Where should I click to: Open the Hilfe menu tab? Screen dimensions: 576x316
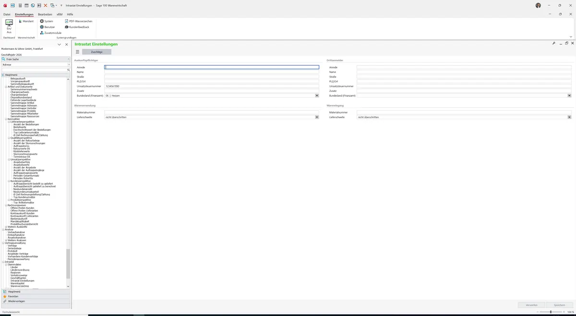[x=70, y=14]
